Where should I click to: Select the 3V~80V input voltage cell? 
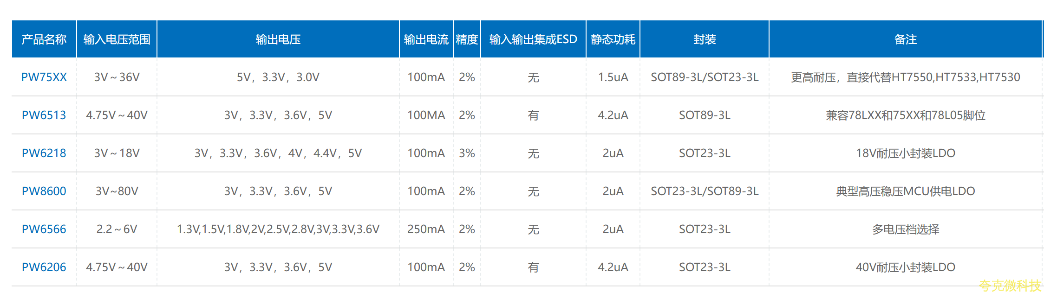click(117, 191)
